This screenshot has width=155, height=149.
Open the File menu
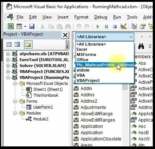tap(20, 17)
